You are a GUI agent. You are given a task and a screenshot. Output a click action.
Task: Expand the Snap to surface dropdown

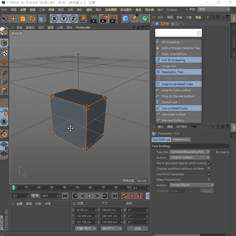coord(190,157)
